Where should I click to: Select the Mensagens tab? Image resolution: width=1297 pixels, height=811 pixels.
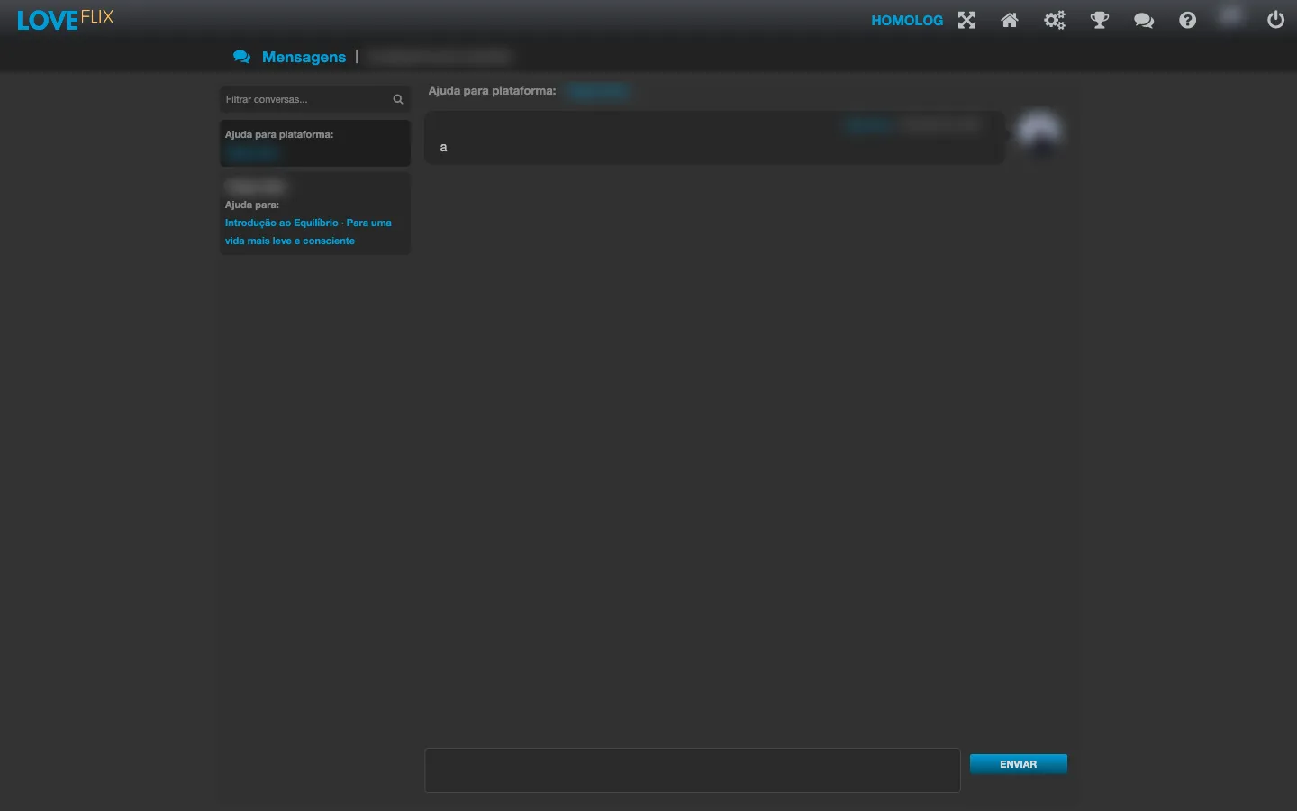coord(304,57)
